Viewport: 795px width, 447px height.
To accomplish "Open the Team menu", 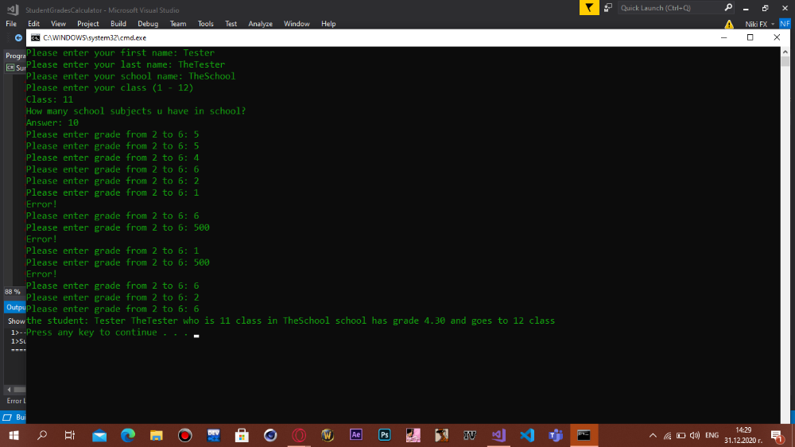I will click(178, 24).
